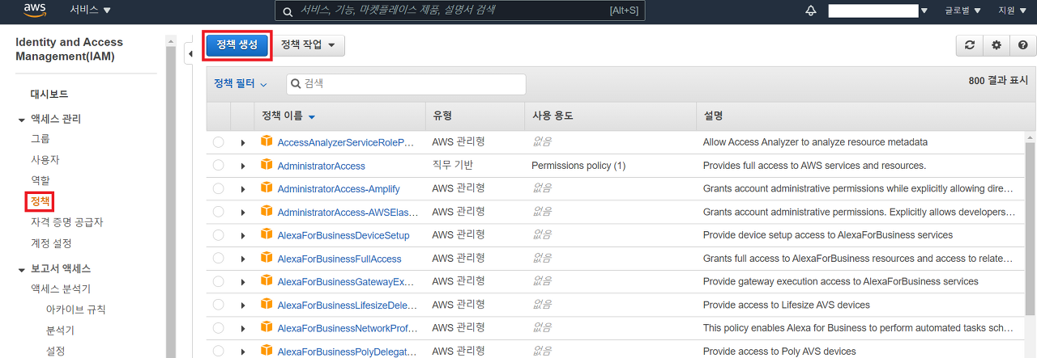Open 역할 in the sidebar

coord(41,180)
